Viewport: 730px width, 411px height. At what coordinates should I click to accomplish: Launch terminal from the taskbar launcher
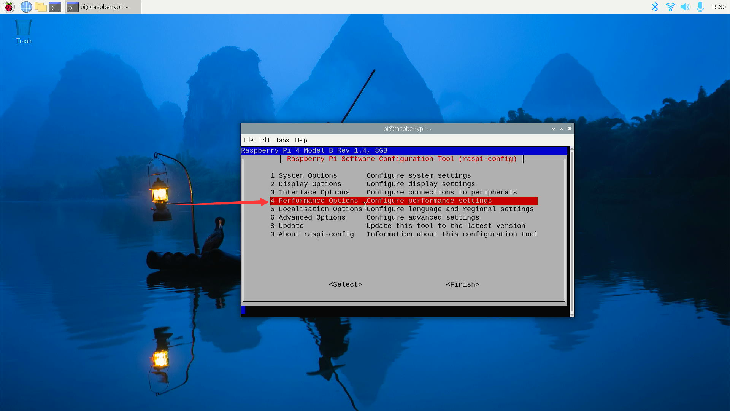pyautogui.click(x=55, y=7)
